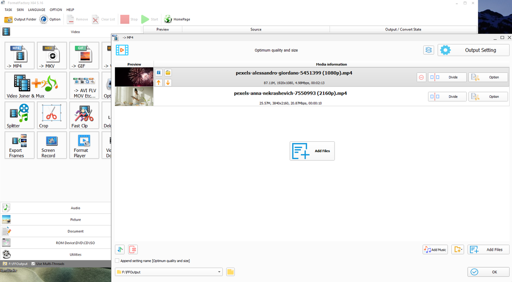Open Option from the main toolbar
The height and width of the screenshot is (282, 512).
click(x=50, y=19)
